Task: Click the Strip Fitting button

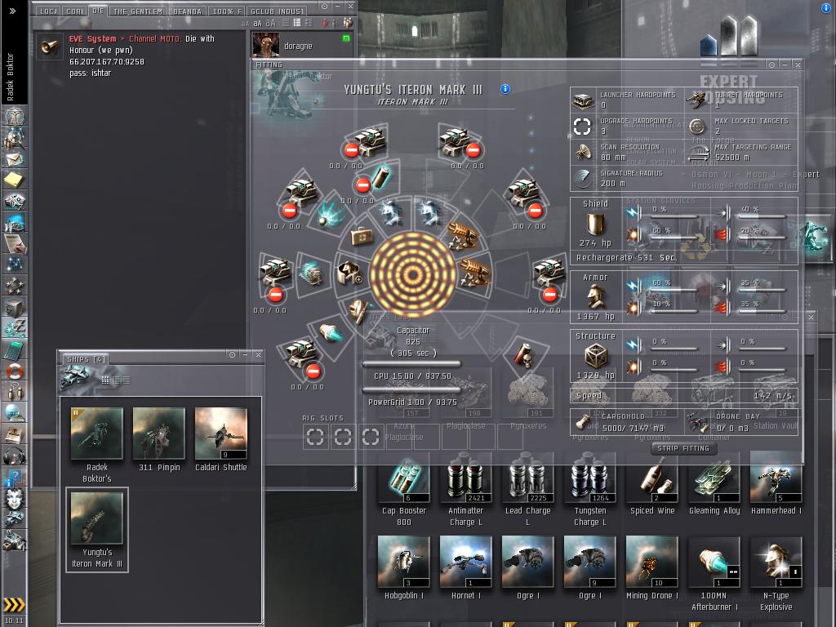Action: (x=683, y=448)
